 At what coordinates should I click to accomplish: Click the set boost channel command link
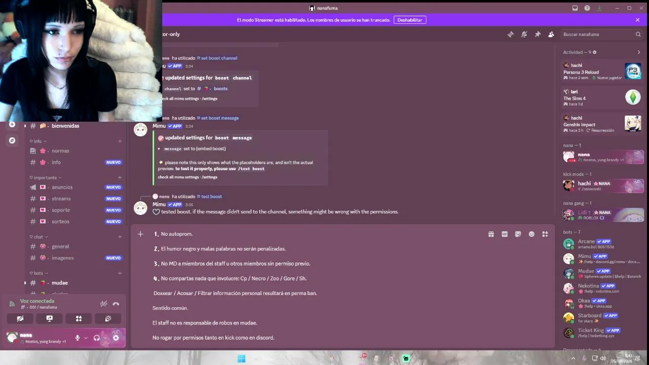tap(217, 58)
